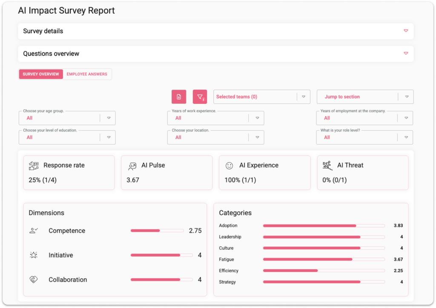Click the Competence progress bar
Viewport: 436px width, 308px height.
click(157, 231)
